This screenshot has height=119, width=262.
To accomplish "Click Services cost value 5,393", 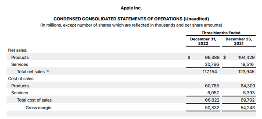I will click(249, 93).
